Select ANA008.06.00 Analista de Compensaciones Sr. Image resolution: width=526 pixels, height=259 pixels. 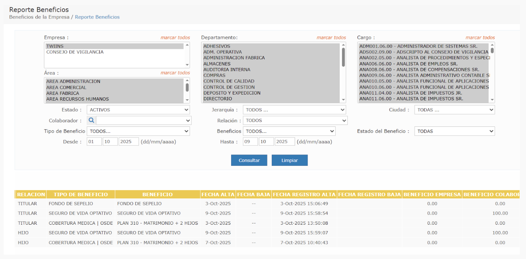(424, 69)
